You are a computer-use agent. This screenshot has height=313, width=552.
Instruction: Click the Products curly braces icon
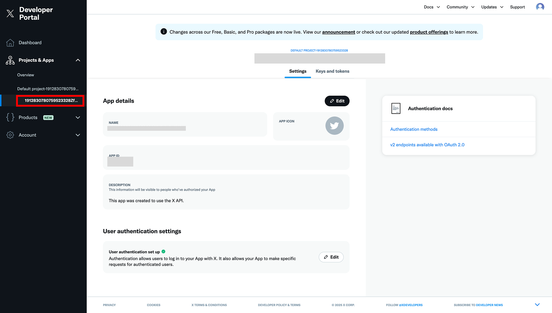pyautogui.click(x=10, y=117)
